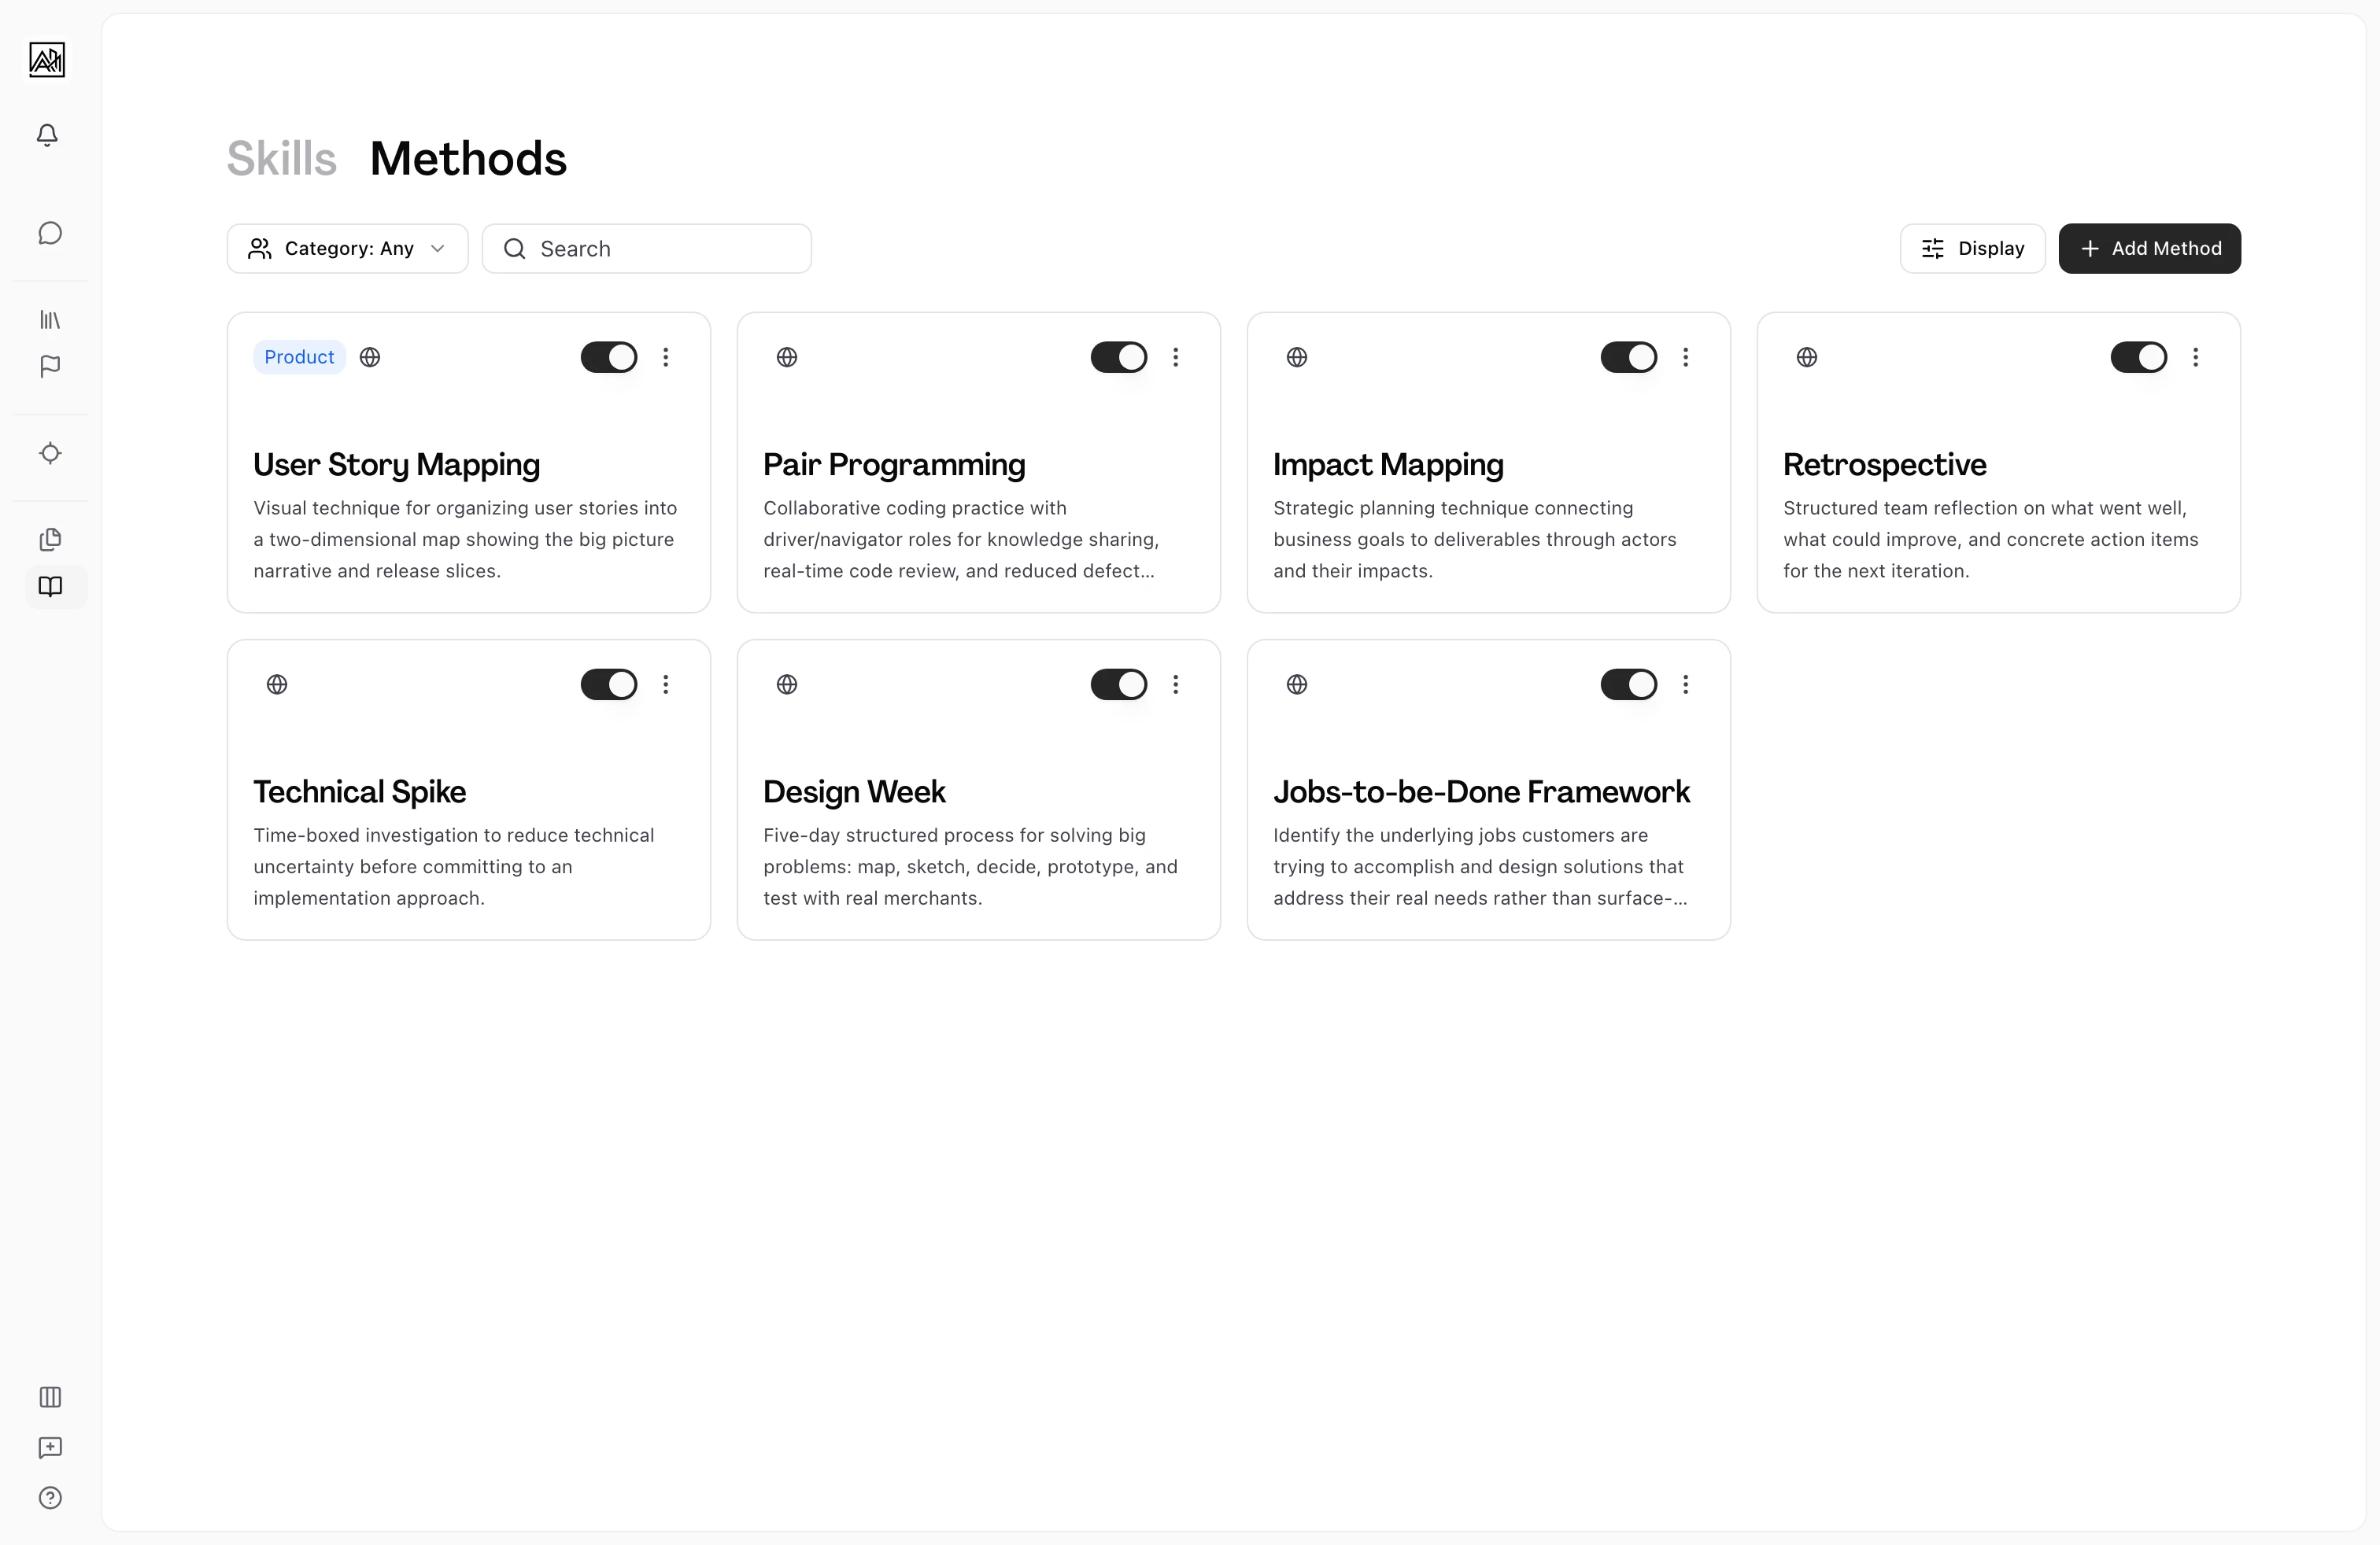Select the open book icon in the sidebar
This screenshot has width=2380, height=1545.
tap(50, 587)
